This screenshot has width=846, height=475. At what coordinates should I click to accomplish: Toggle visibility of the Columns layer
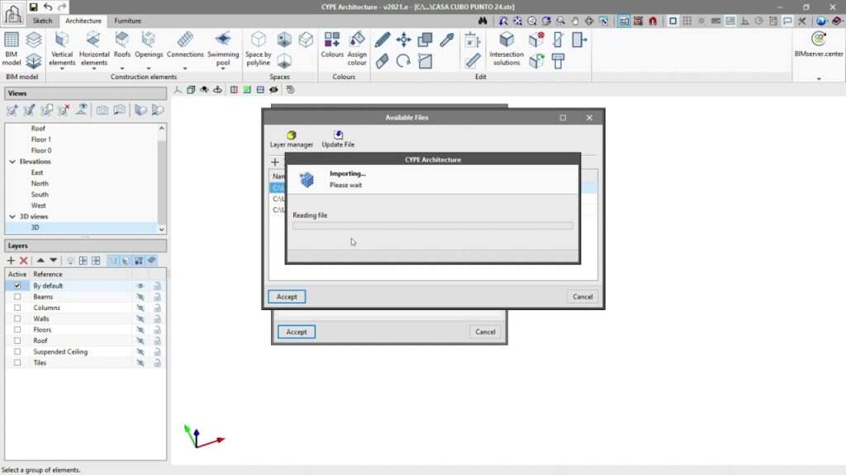[x=140, y=308]
